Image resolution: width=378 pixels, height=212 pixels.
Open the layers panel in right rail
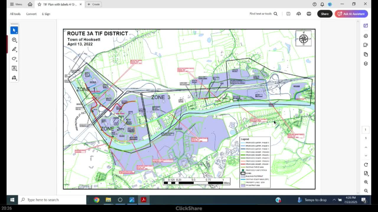coord(366,64)
